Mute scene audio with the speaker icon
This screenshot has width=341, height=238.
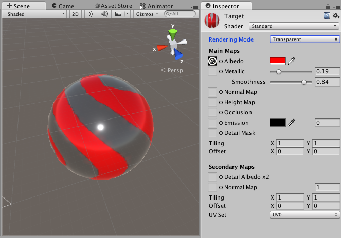coord(104,14)
